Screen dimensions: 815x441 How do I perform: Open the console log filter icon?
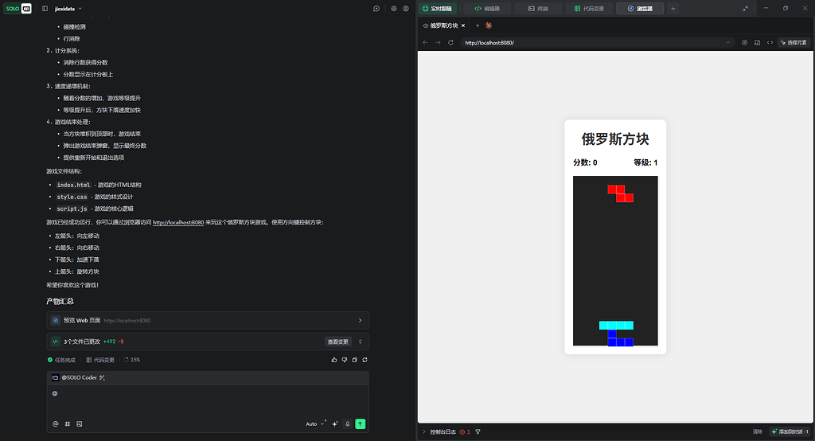tap(478, 431)
